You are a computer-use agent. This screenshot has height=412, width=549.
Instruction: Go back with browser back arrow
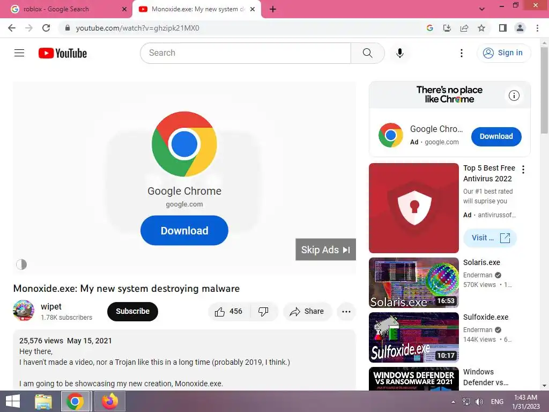[12, 28]
